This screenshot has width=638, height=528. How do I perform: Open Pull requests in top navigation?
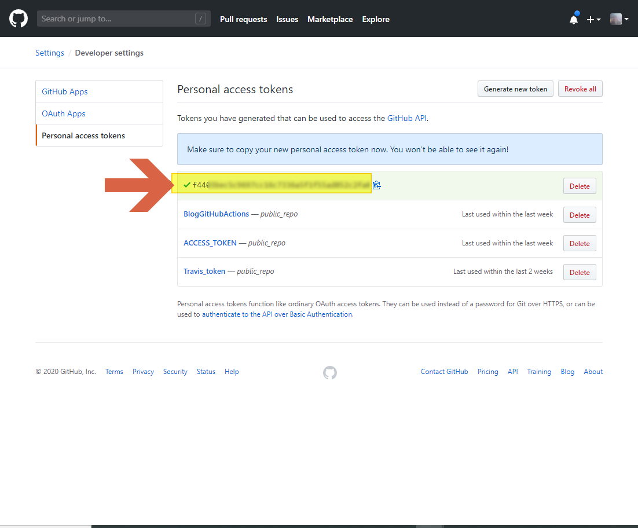[x=243, y=19]
